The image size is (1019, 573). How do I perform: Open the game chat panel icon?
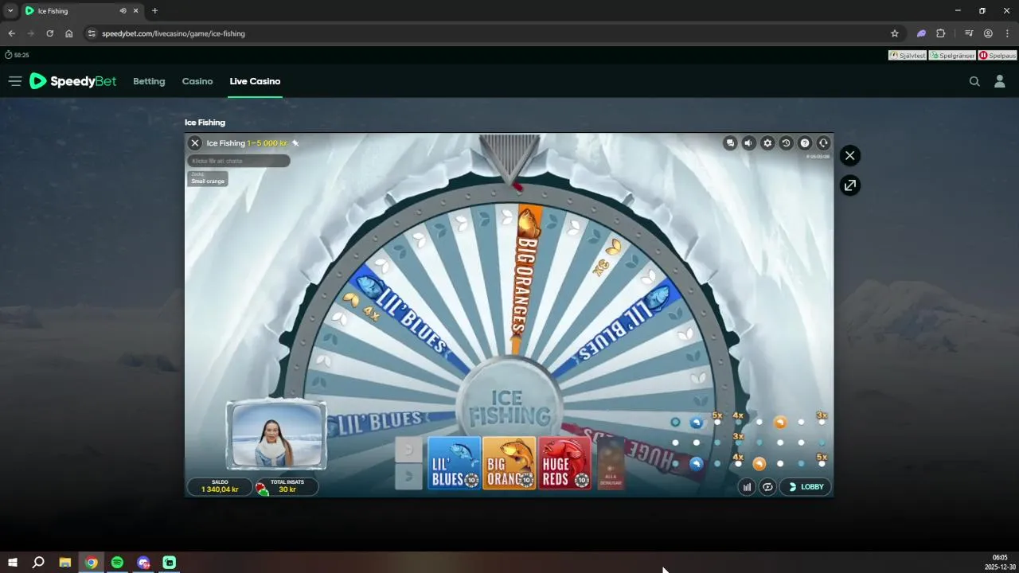(x=730, y=143)
